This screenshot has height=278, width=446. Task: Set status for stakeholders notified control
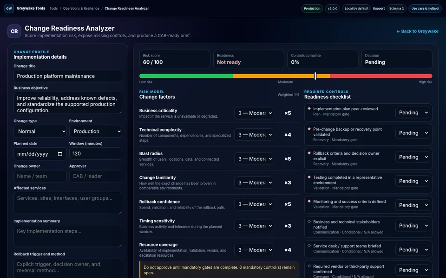(x=412, y=226)
